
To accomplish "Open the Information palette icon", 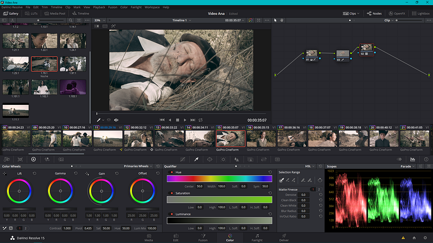I will tap(426, 160).
